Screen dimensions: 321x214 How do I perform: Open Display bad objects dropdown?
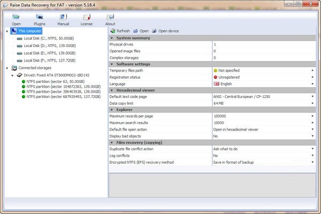pos(312,136)
